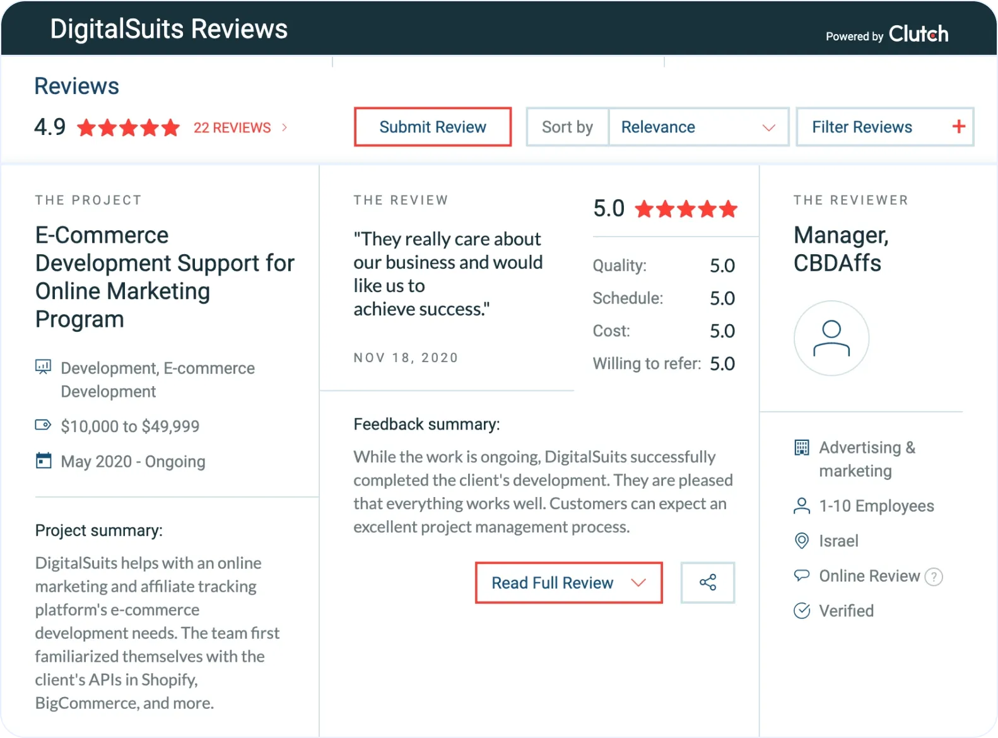Screen dimensions: 998x738
Task: Click the 4.9 overall star rating
Action: point(128,128)
